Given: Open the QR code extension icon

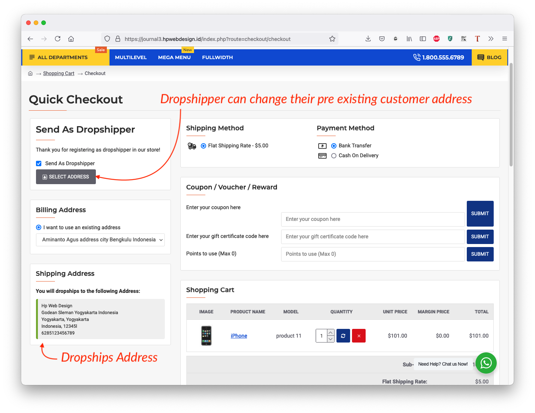Looking at the screenshot, I should (464, 39).
